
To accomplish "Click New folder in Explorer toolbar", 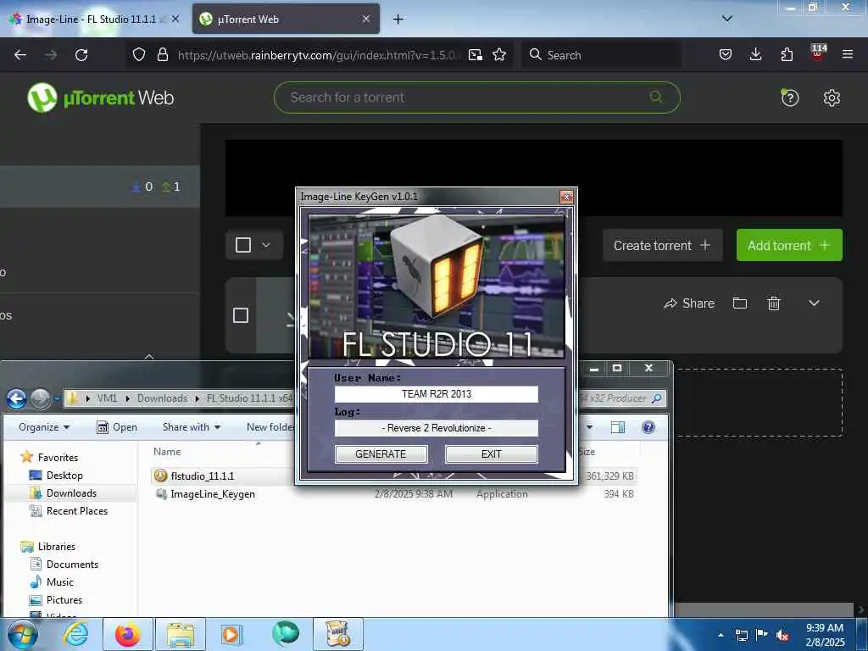I will tap(270, 427).
